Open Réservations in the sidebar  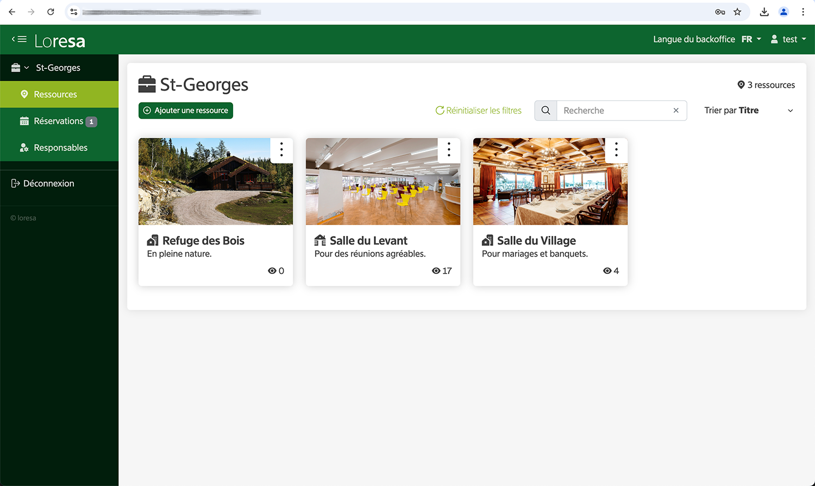[59, 121]
